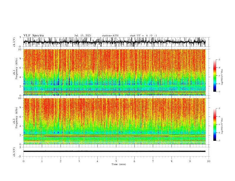Click the ch.1 PSD color scale bar
This screenshot has height=181, width=235.
(215, 76)
